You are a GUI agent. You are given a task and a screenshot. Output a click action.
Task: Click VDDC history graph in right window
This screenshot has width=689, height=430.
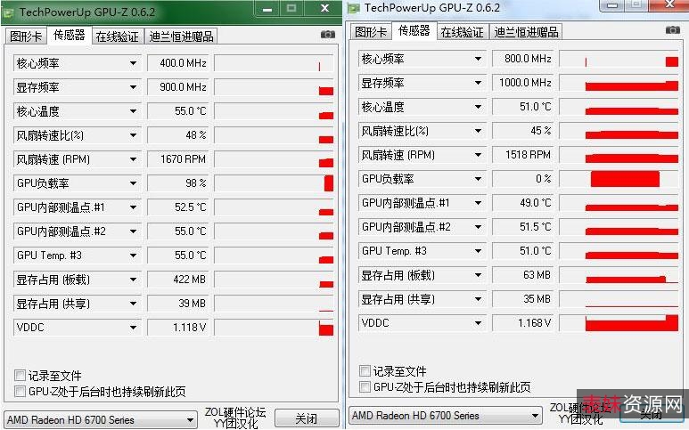click(619, 323)
